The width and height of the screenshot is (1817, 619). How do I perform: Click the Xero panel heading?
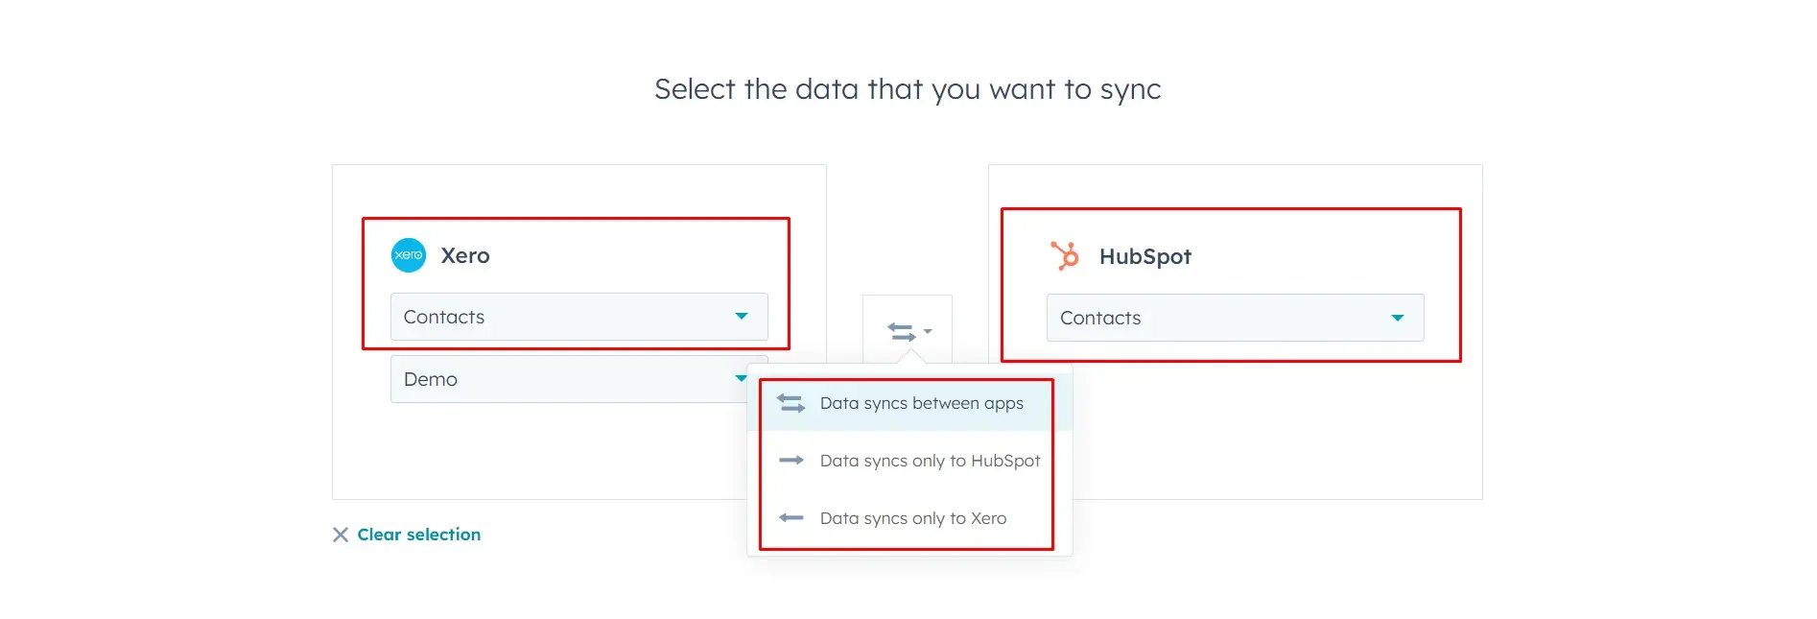[x=464, y=255]
